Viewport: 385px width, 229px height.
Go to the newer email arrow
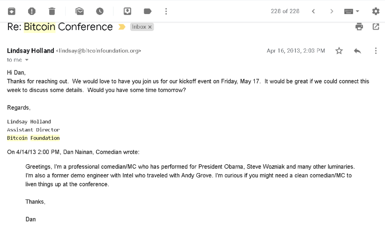313,11
